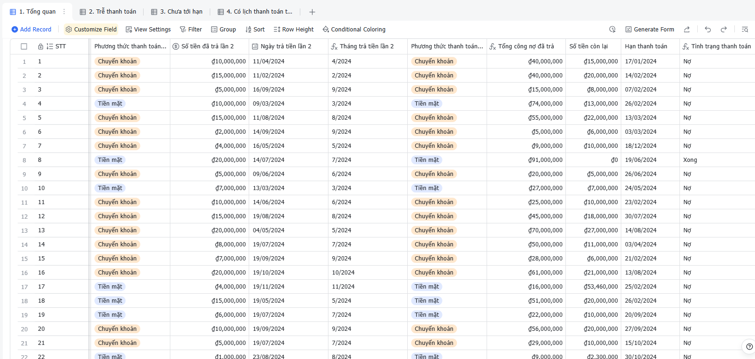The image size is (755, 359).
Task: Select the 1. Tổng quan tab
Action: tap(38, 12)
